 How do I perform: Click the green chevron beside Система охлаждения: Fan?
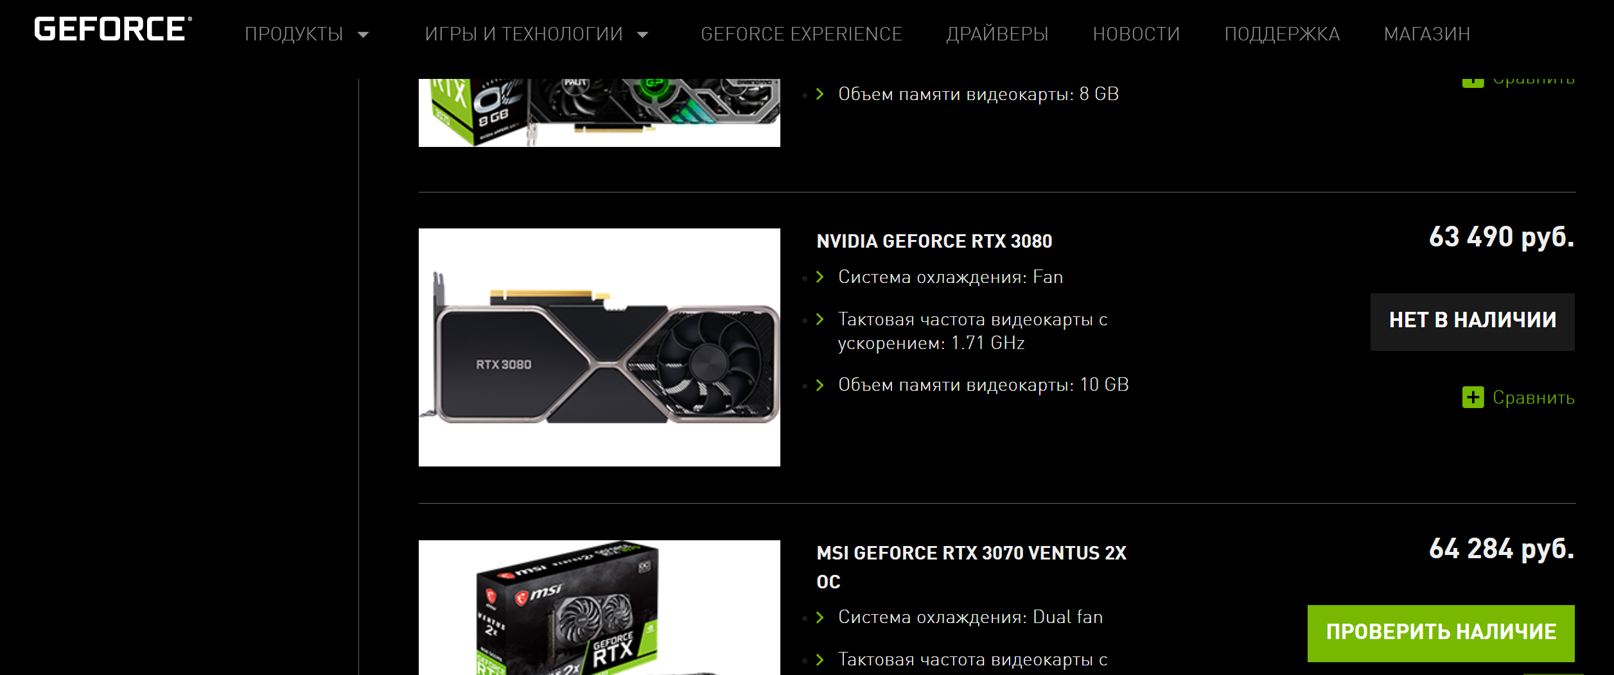(x=820, y=277)
